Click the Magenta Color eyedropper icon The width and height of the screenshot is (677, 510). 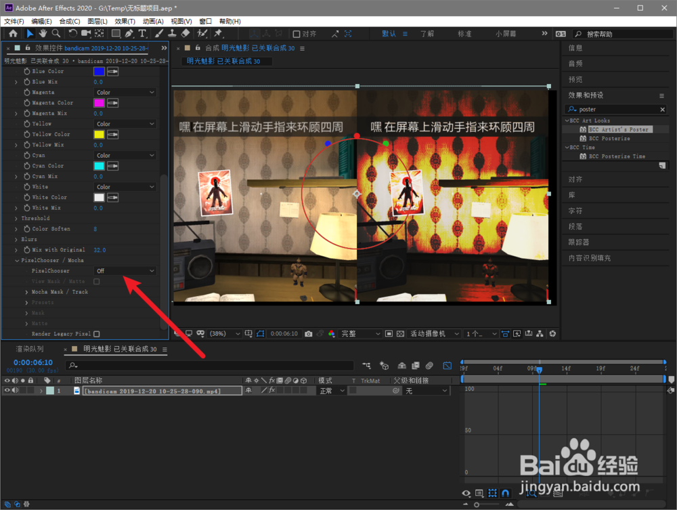coord(112,103)
